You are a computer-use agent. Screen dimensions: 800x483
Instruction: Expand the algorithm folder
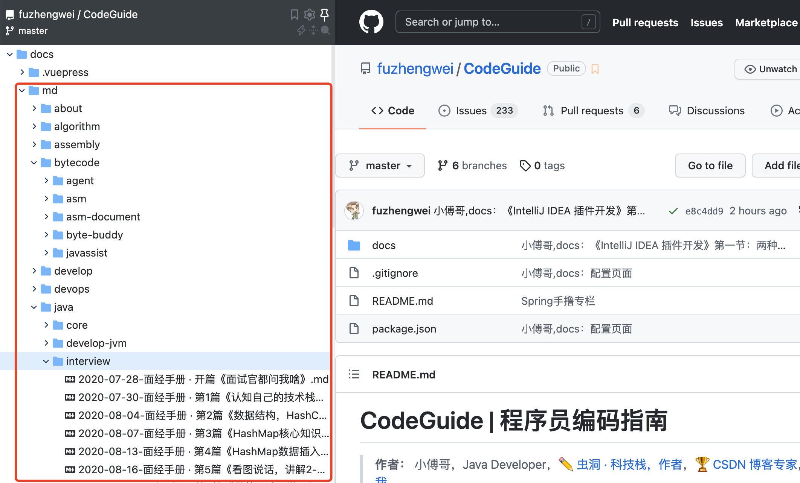34,126
